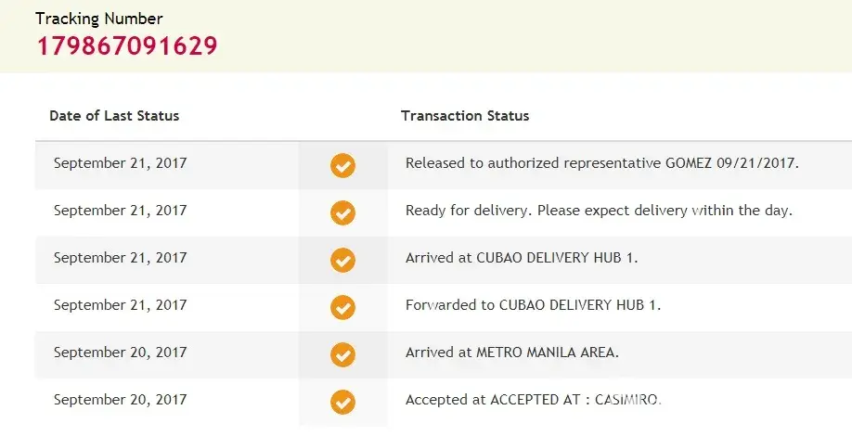Click Forwarded to CUBAO DELIVERY HUB 1 text
This screenshot has width=852, height=436.
(534, 305)
